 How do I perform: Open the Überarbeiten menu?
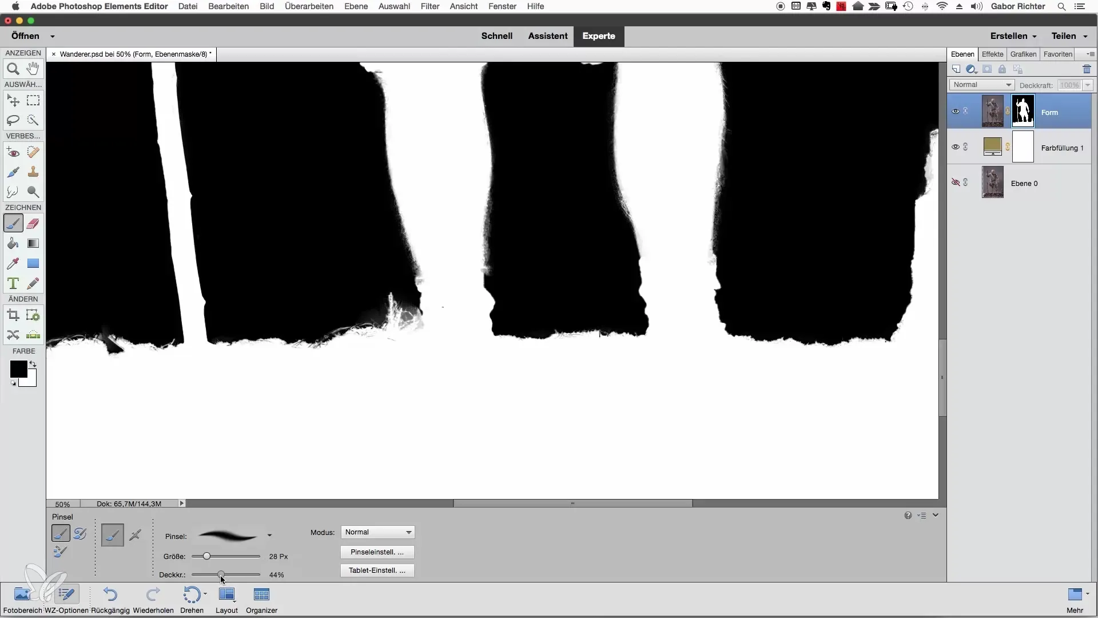(x=309, y=6)
